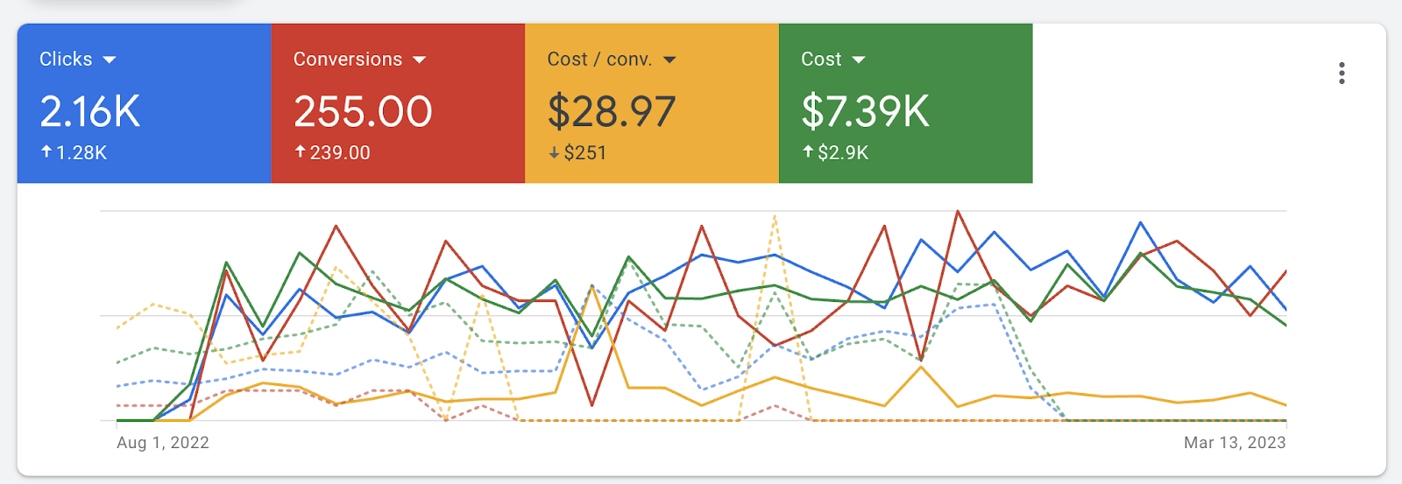Image resolution: width=1402 pixels, height=484 pixels.
Task: Select the Cost / conv. metric label
Action: pyautogui.click(x=599, y=59)
